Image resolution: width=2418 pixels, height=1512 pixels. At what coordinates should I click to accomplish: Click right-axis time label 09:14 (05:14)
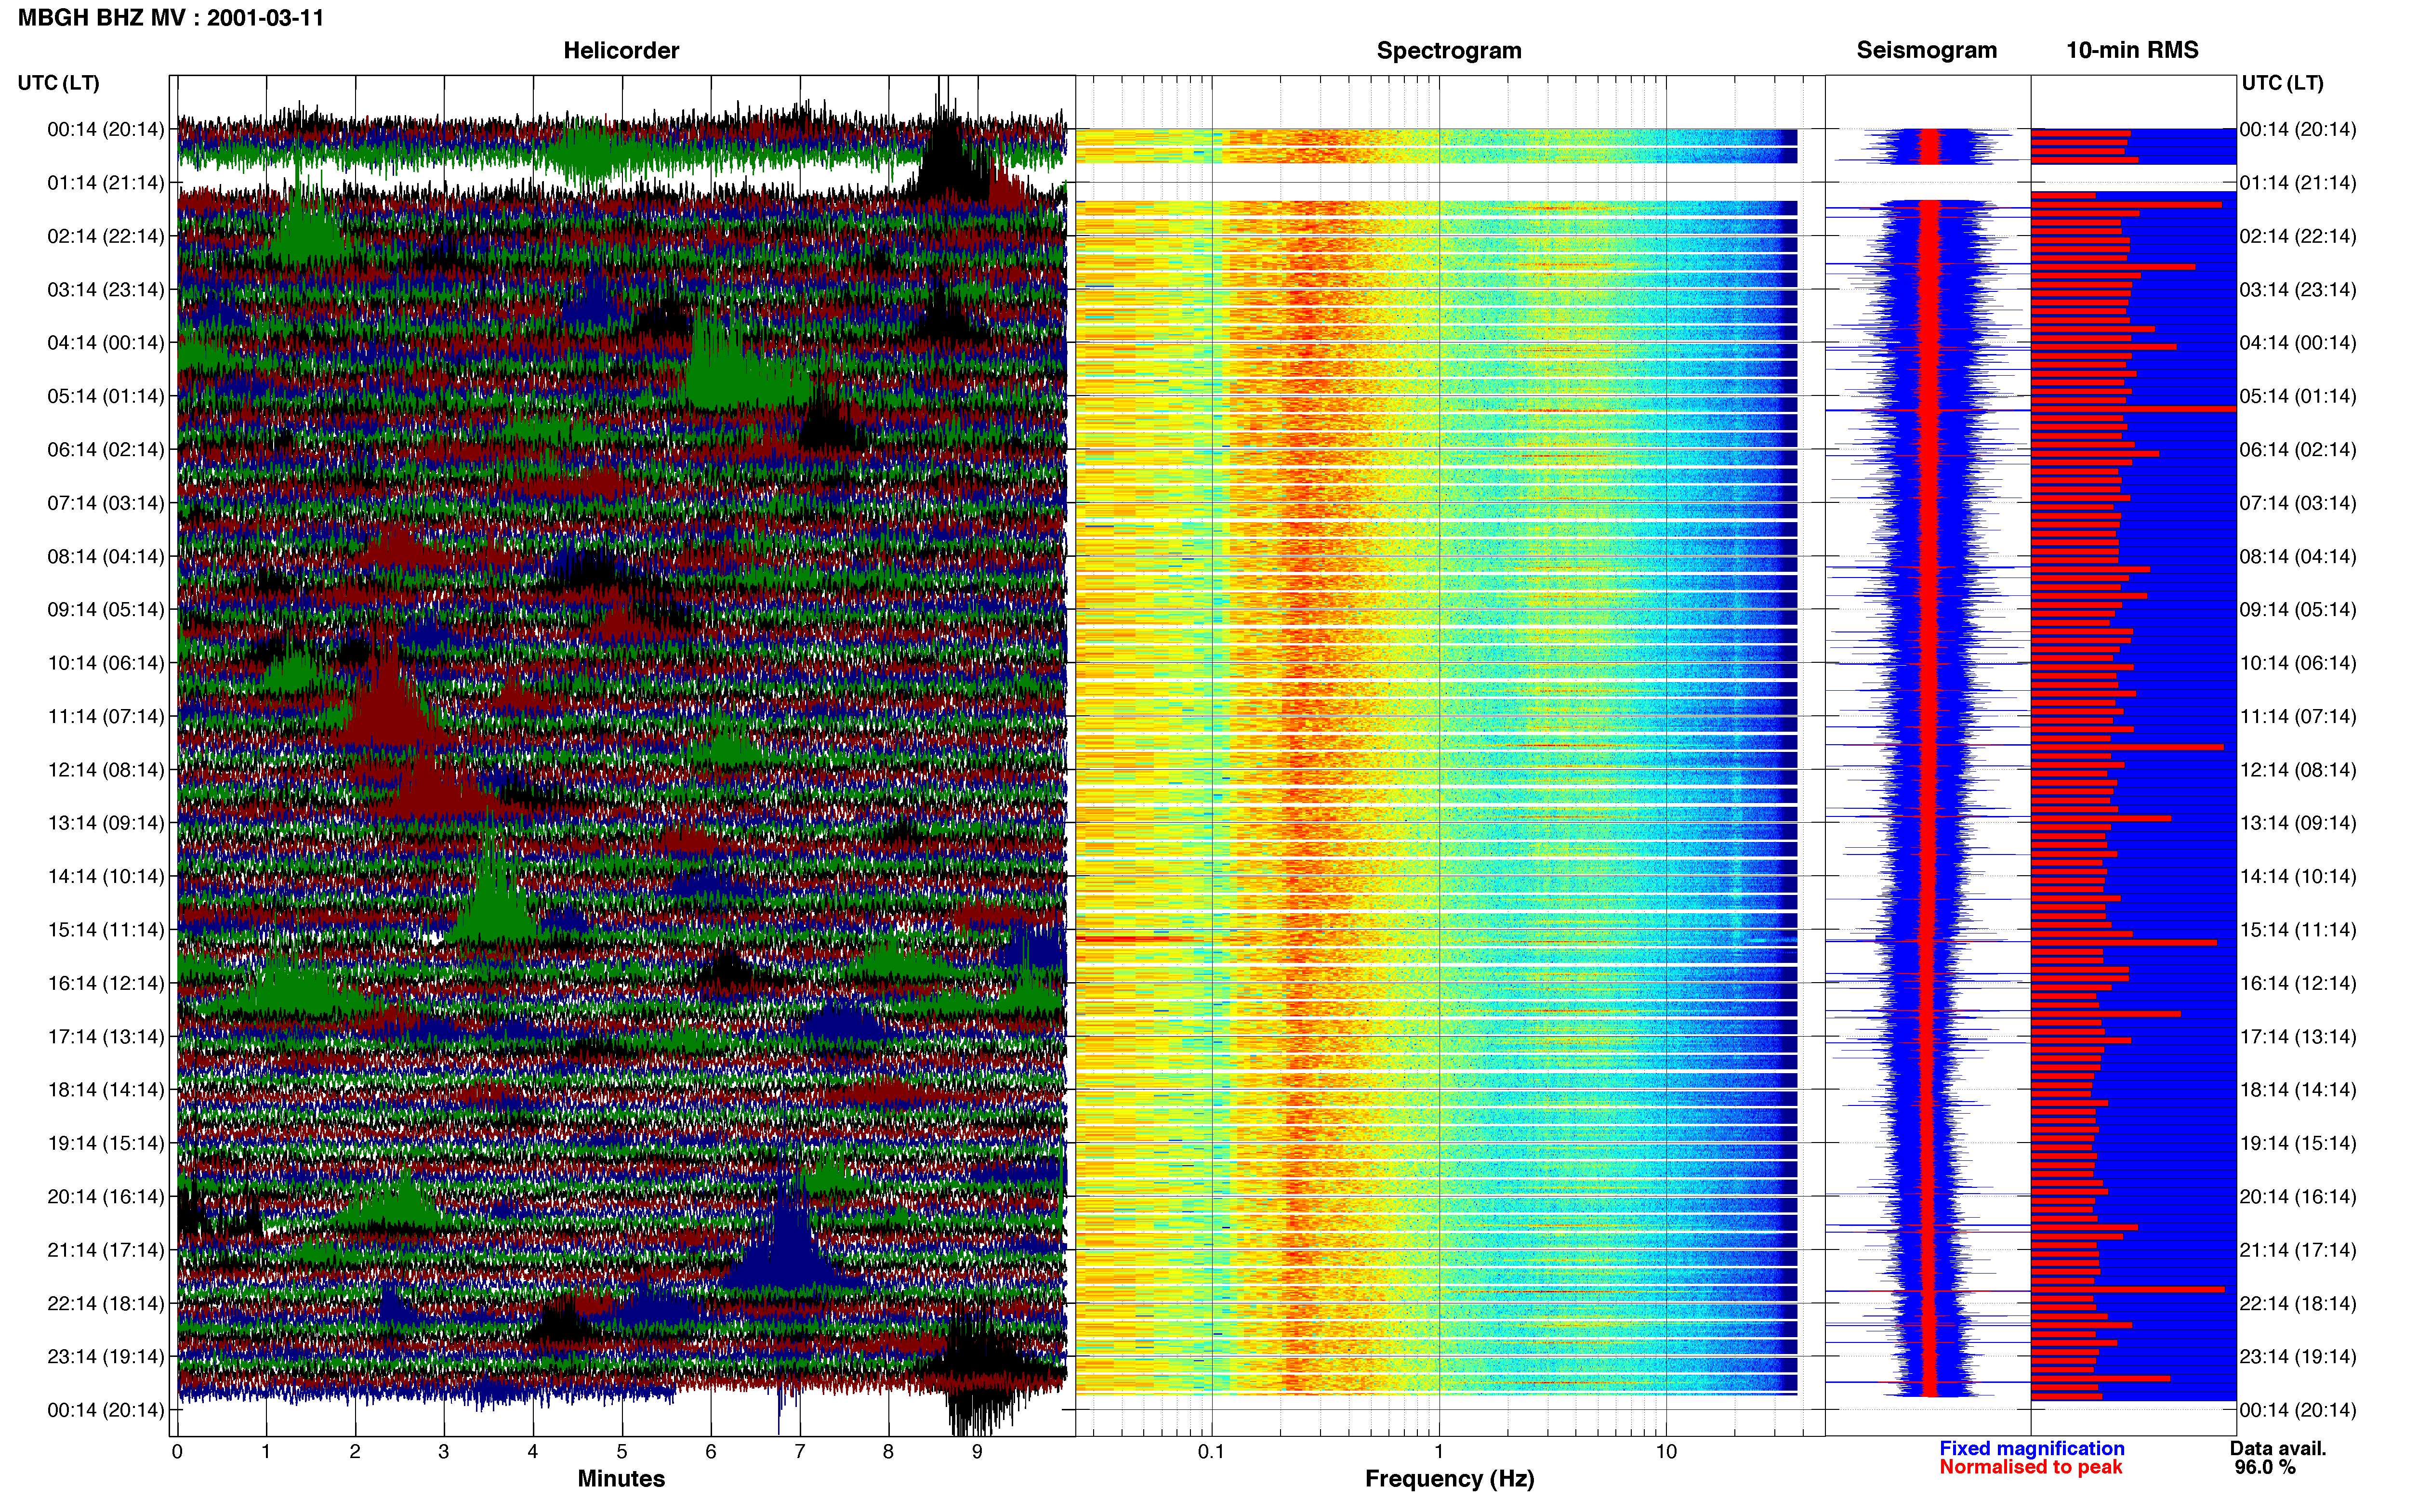pos(2298,610)
